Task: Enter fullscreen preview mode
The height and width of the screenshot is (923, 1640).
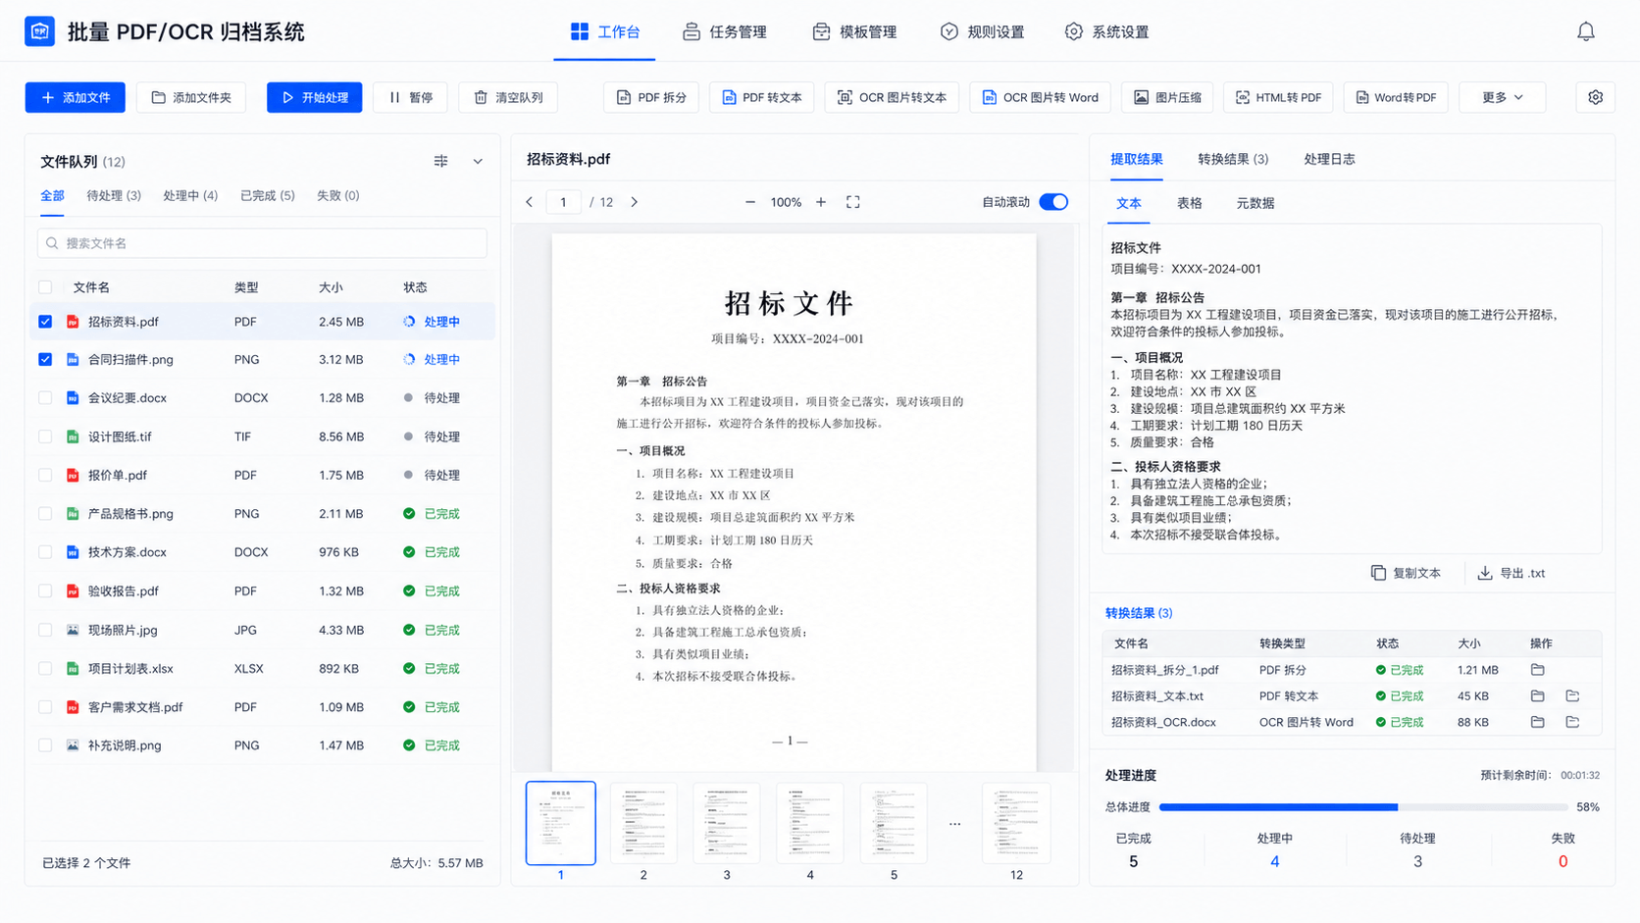Action: 853,202
